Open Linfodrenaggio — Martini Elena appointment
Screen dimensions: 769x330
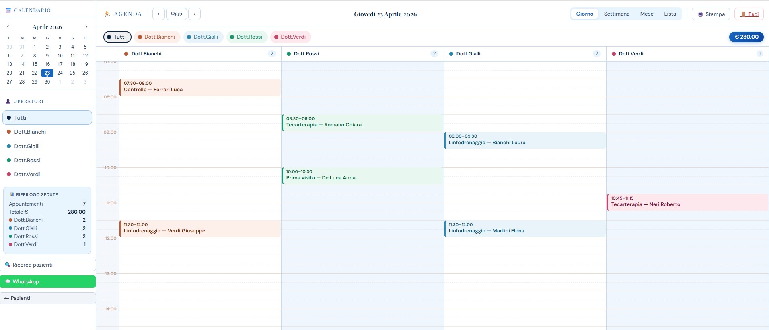coord(525,229)
